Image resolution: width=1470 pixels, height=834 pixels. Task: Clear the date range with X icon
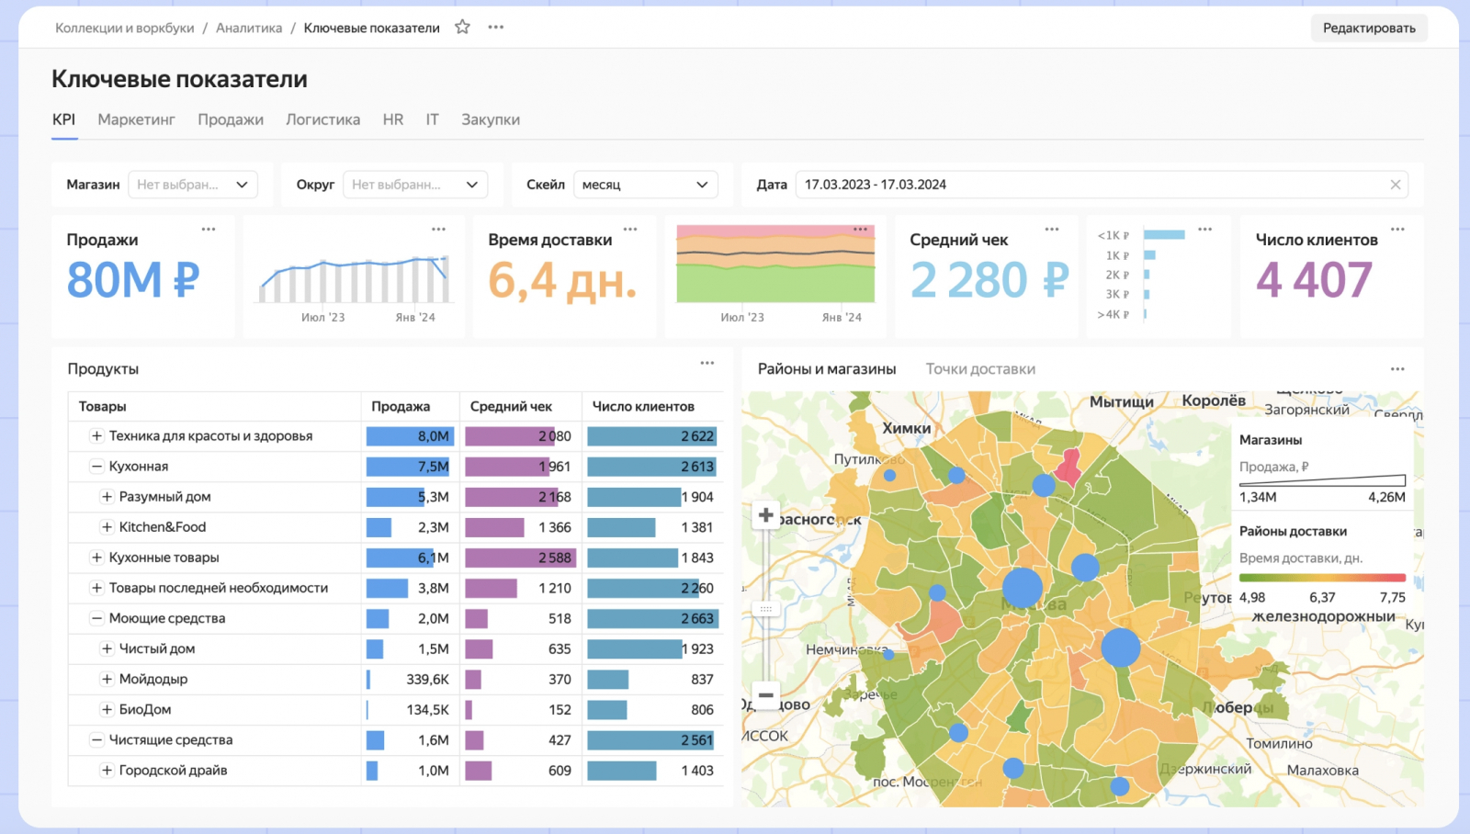(1396, 185)
